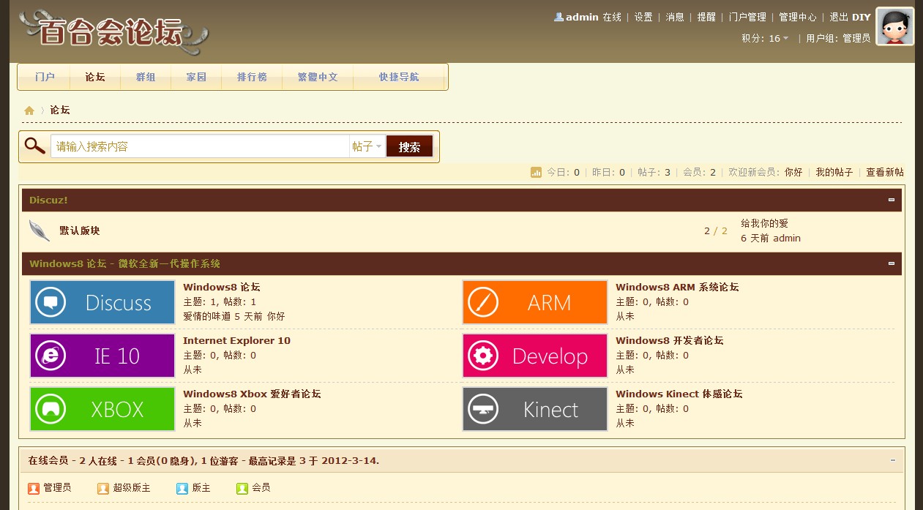Click the green 会员 legend icon
923x510 pixels.
click(x=242, y=488)
